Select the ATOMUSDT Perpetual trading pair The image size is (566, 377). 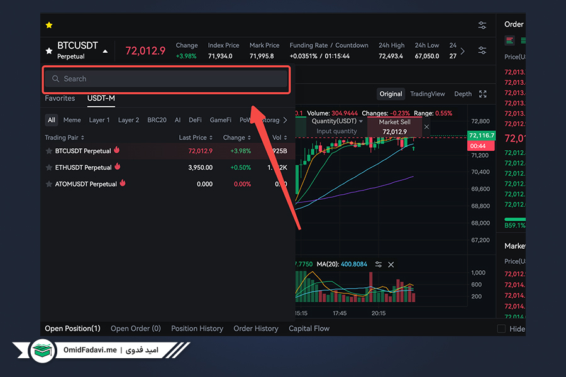click(x=166, y=184)
